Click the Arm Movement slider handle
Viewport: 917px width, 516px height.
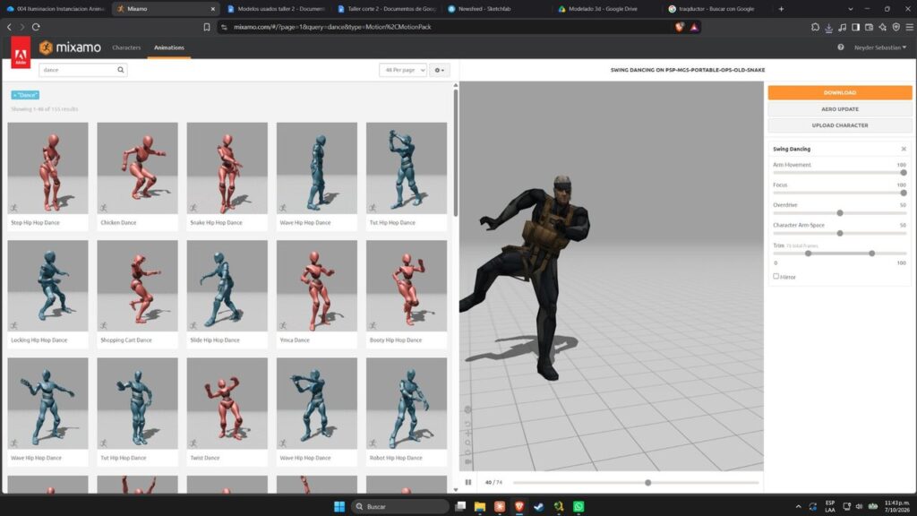pos(903,173)
